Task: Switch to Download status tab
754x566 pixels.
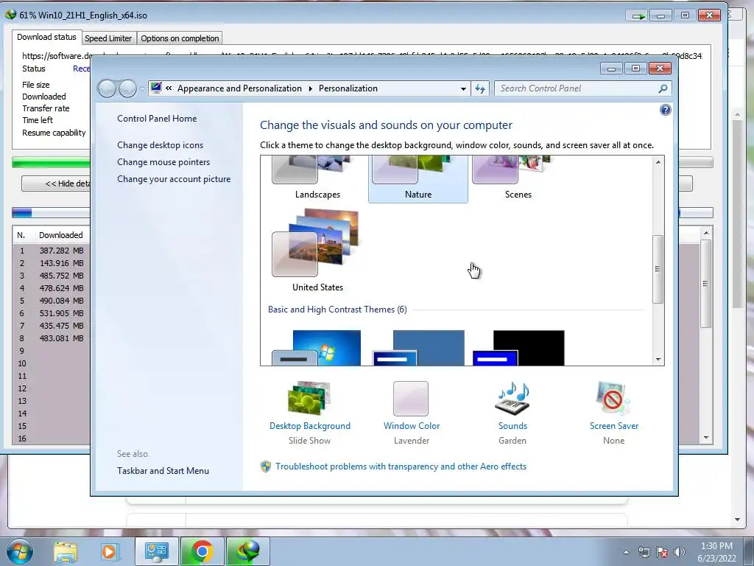Action: pos(46,37)
